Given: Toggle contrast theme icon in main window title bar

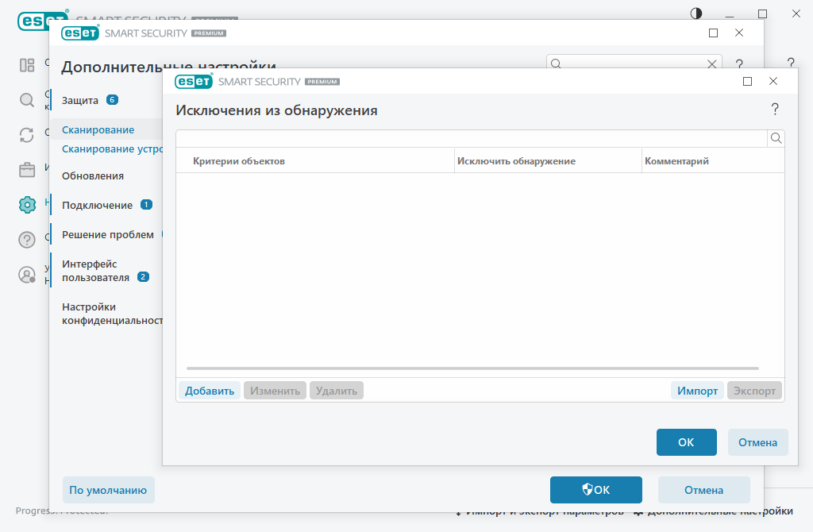Looking at the screenshot, I should point(696,13).
